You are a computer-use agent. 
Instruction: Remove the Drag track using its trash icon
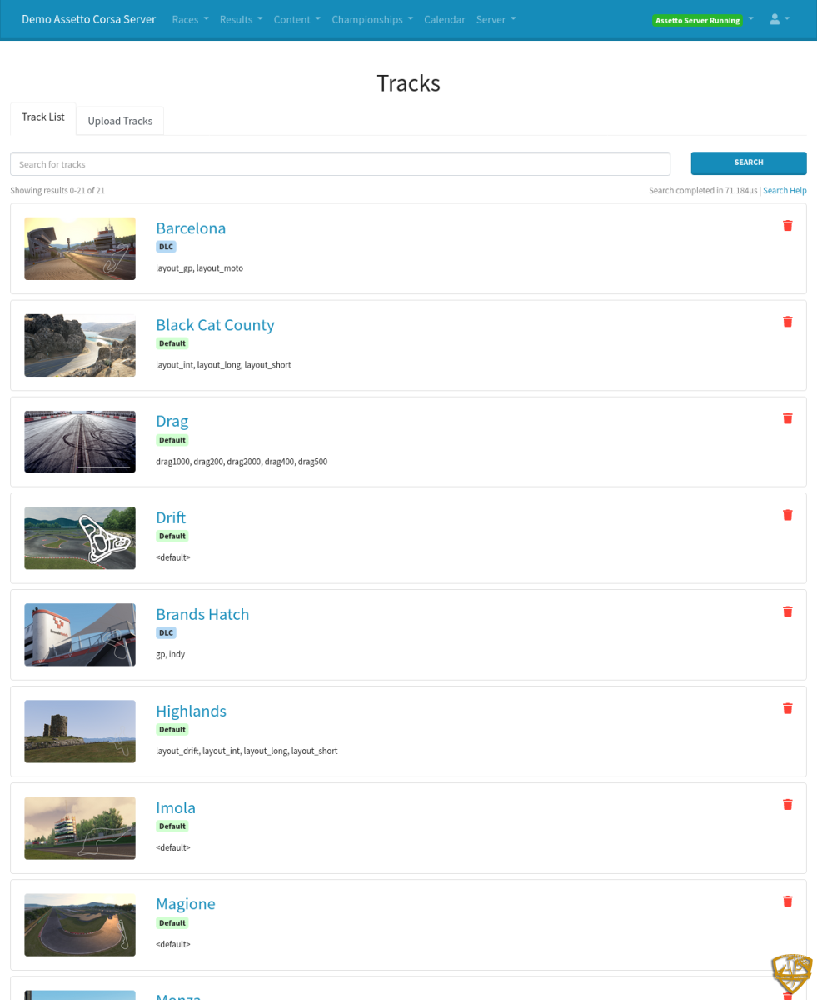(x=787, y=418)
